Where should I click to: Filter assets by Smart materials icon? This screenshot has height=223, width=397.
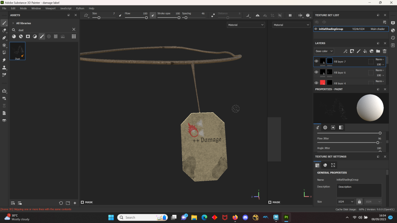pos(21,36)
